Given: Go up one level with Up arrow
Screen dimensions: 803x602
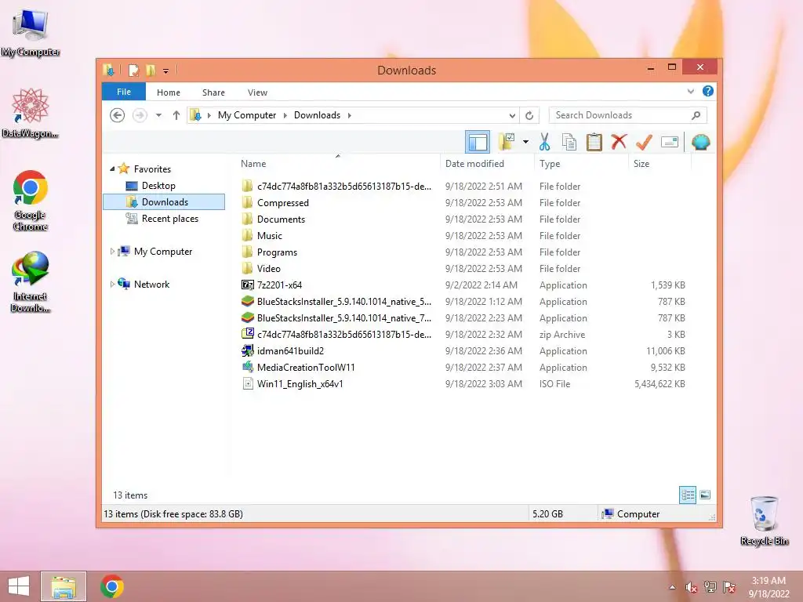Looking at the screenshot, I should (176, 115).
